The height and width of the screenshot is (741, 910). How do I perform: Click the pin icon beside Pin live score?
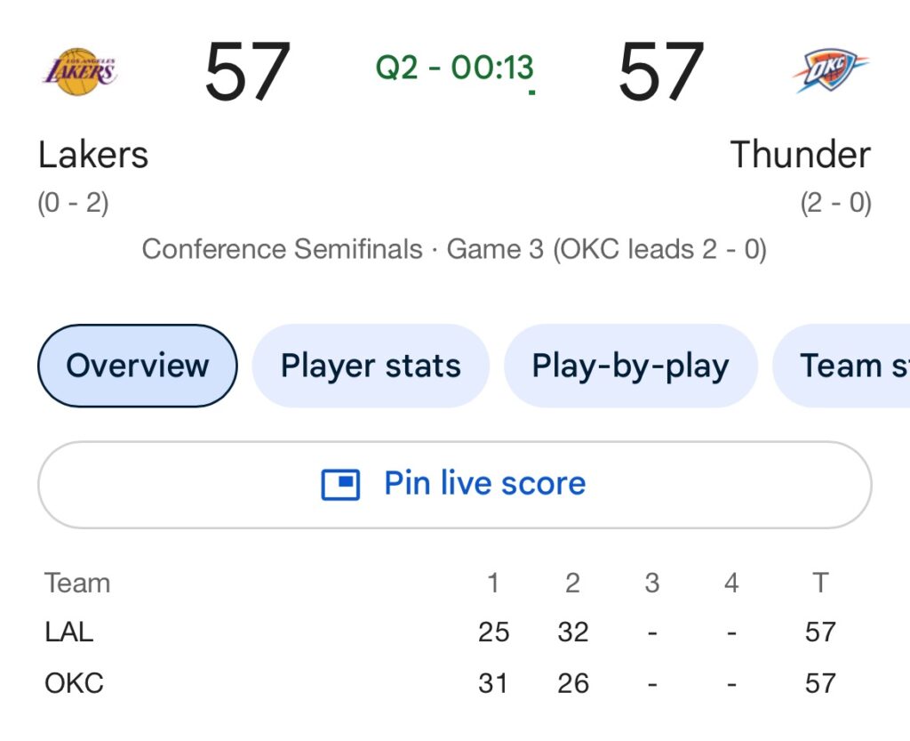pos(340,485)
